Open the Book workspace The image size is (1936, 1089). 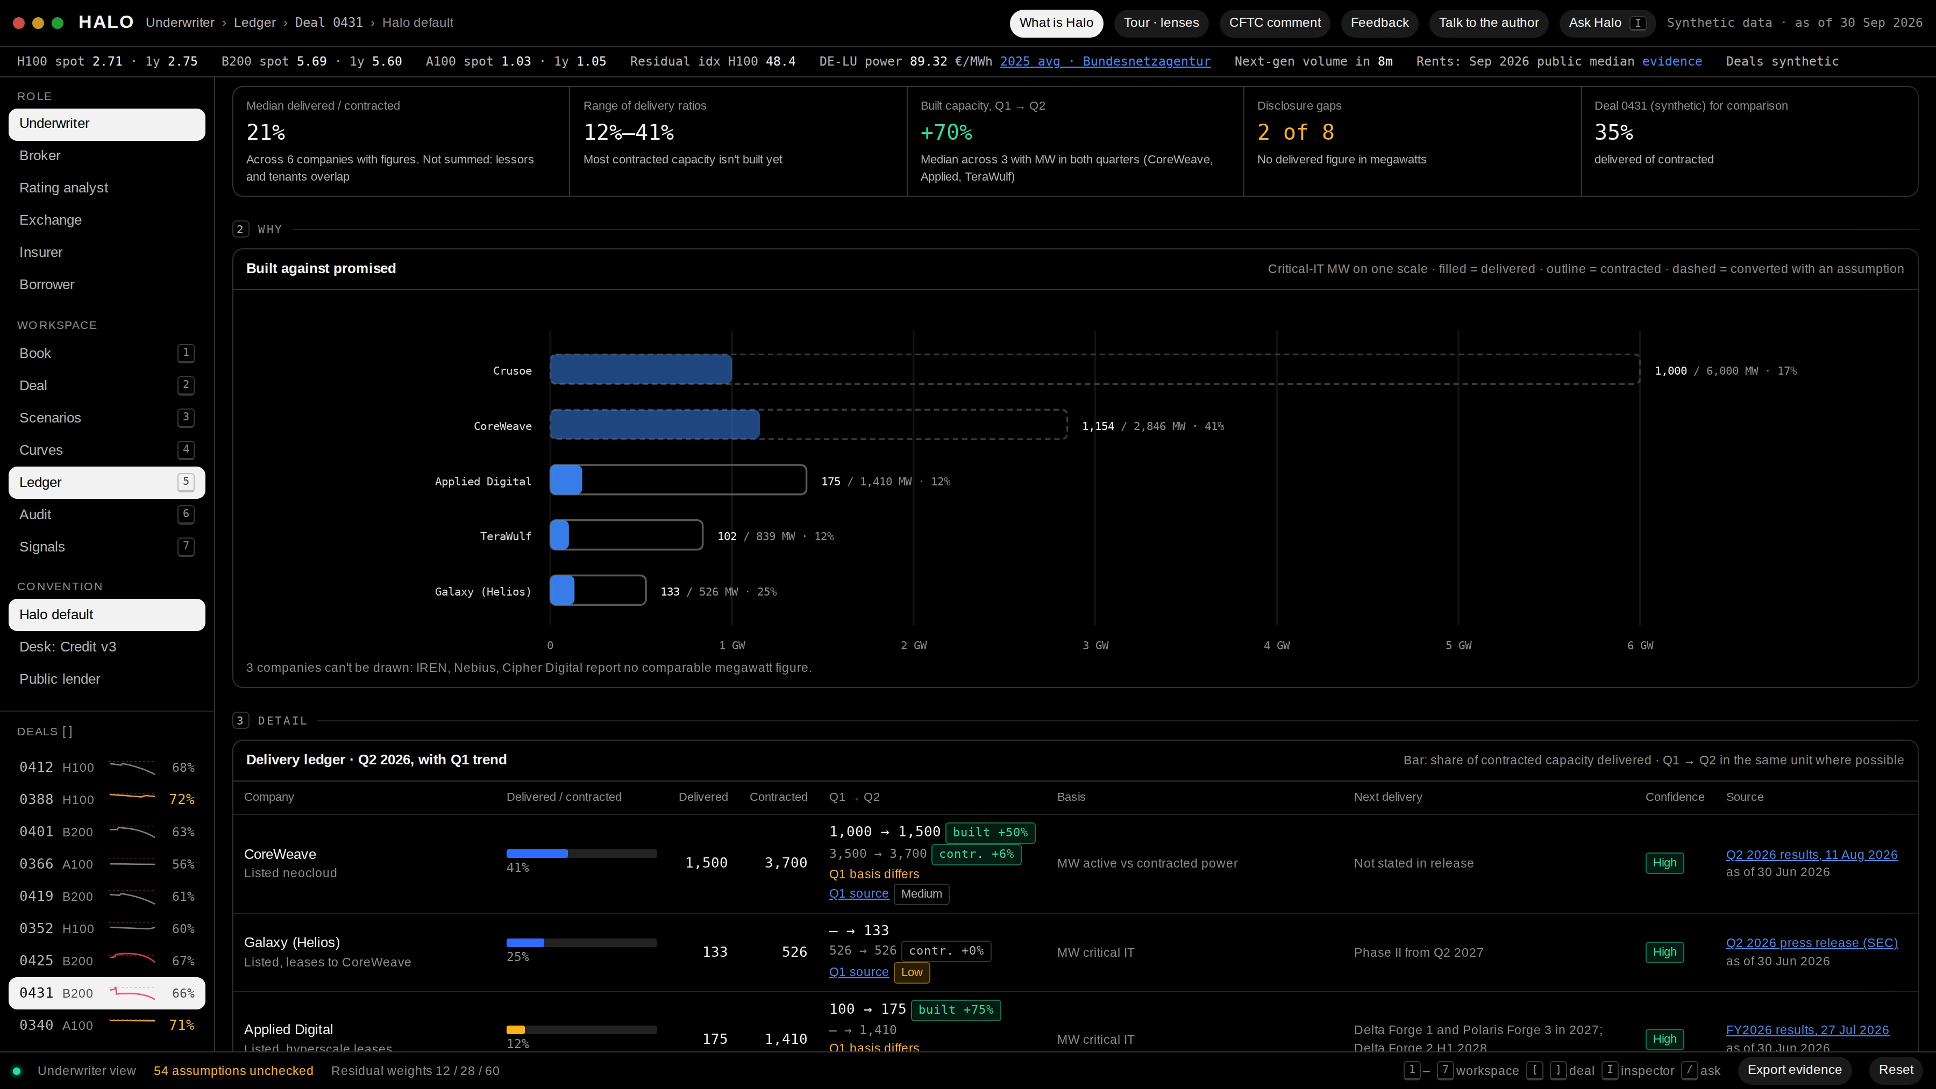106,353
